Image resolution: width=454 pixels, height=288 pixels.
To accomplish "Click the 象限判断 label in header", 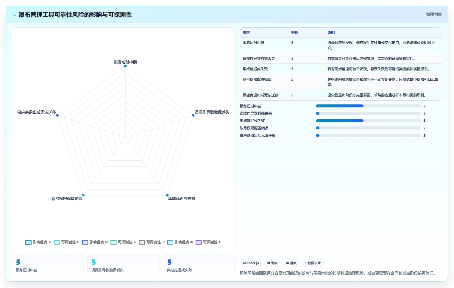I will 434,14.
